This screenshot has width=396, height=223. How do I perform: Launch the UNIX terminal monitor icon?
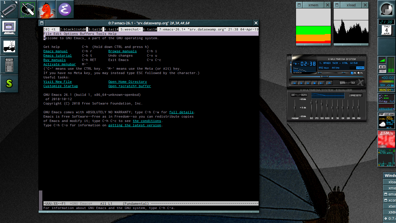(x=9, y=28)
